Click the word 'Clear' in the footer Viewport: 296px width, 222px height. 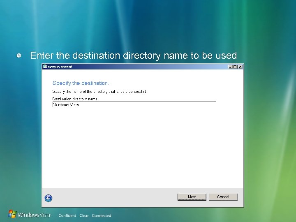click(84, 215)
